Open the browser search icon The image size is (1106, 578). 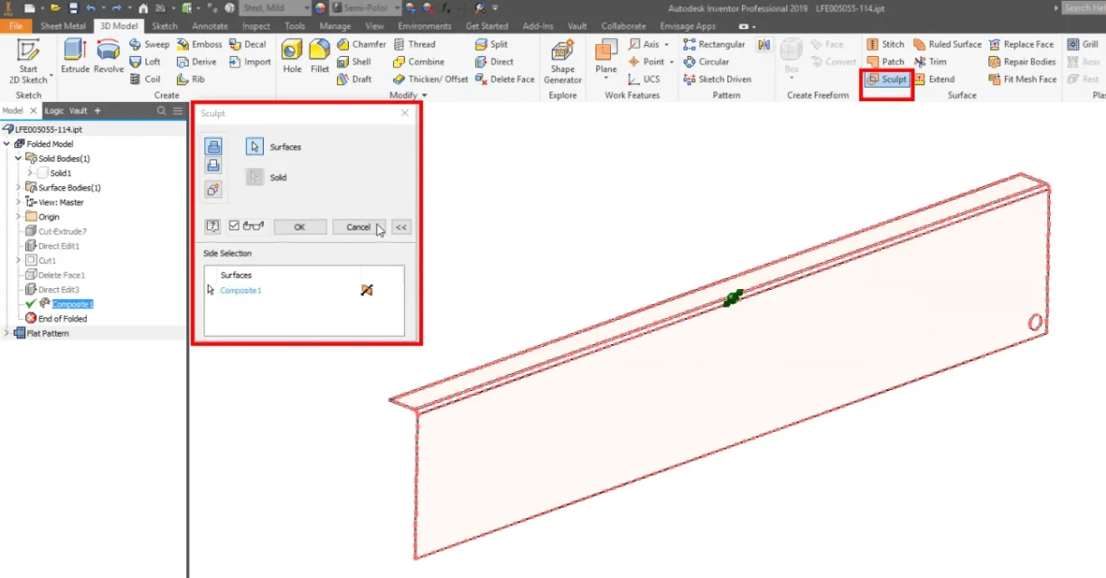(x=162, y=110)
